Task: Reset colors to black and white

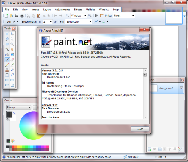Action: tap(8, 119)
